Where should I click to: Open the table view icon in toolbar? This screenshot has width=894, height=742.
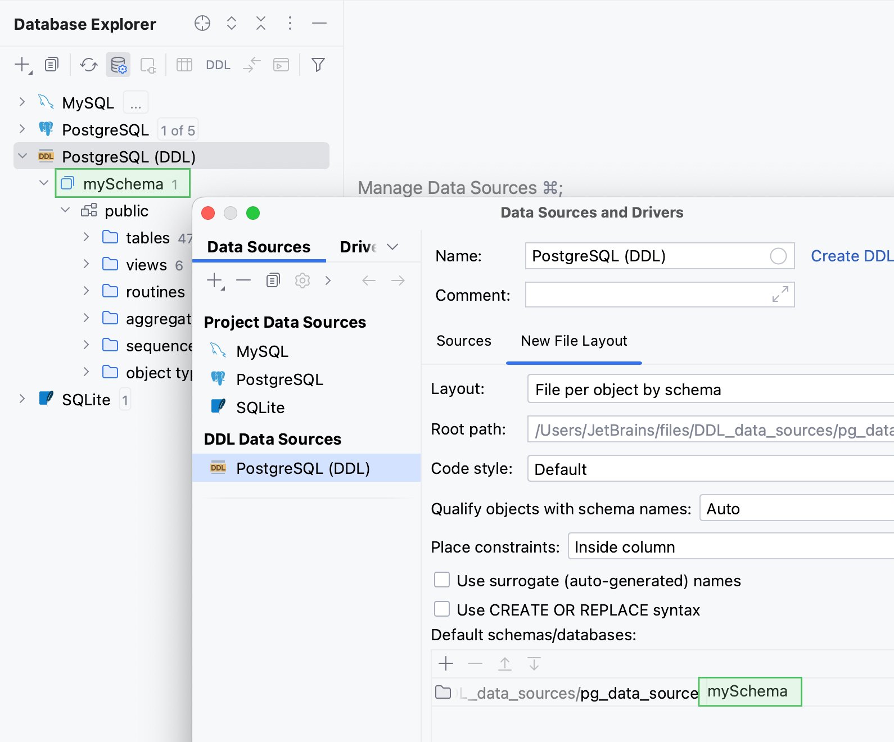pyautogui.click(x=184, y=65)
